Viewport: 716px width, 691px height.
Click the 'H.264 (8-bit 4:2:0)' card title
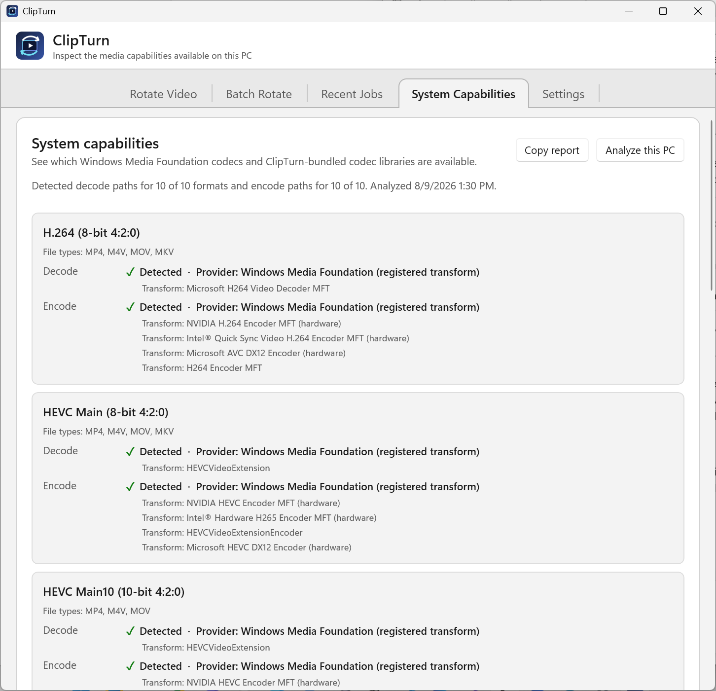pyautogui.click(x=91, y=233)
